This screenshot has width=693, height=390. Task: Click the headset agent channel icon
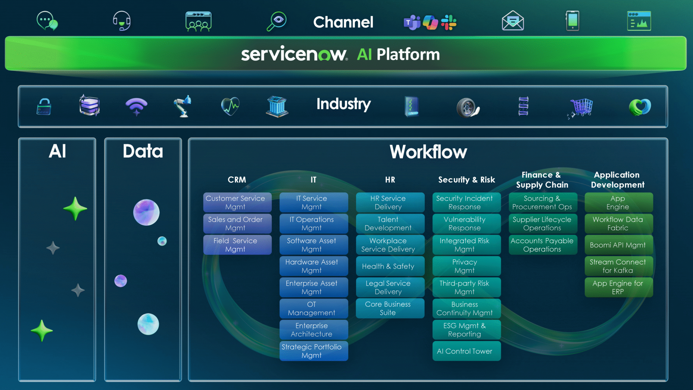(121, 21)
